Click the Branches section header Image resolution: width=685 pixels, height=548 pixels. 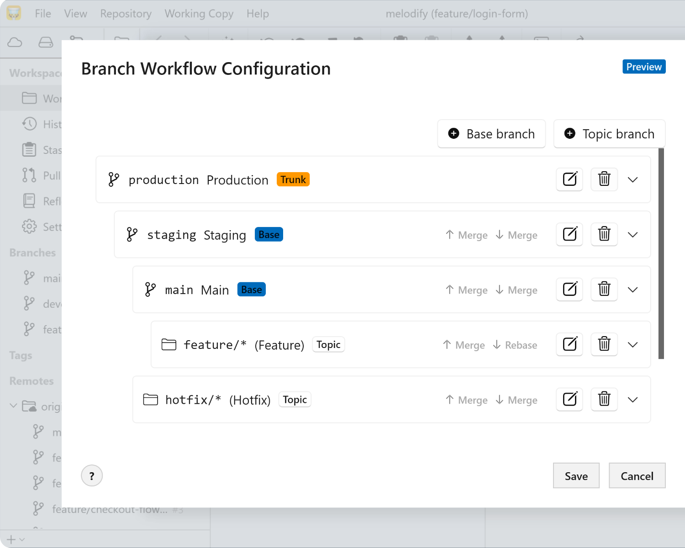click(x=32, y=253)
